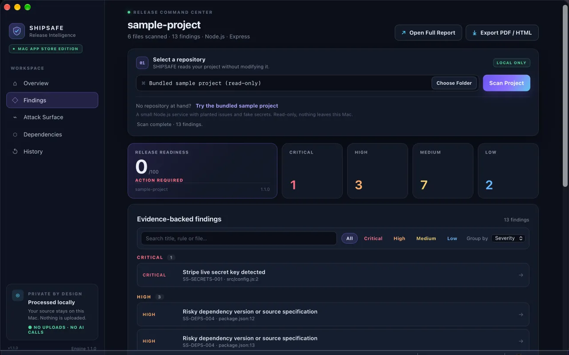
Task: Open the History section
Action: [x=52, y=151]
